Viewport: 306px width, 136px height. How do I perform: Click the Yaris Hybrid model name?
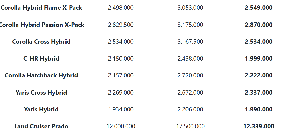pyautogui.click(x=41, y=109)
